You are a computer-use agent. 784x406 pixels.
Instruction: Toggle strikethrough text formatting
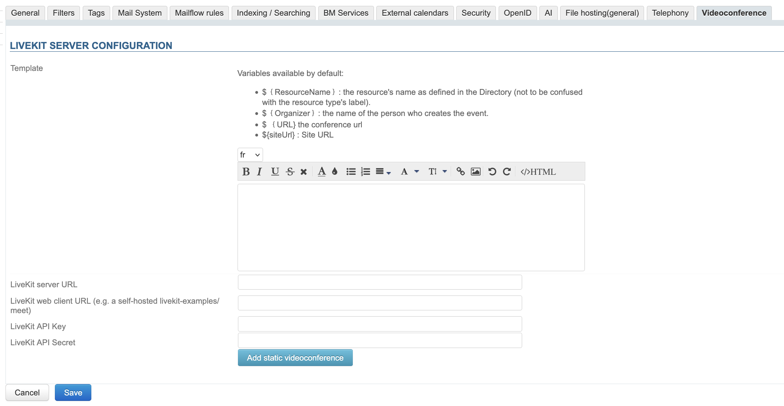[290, 172]
